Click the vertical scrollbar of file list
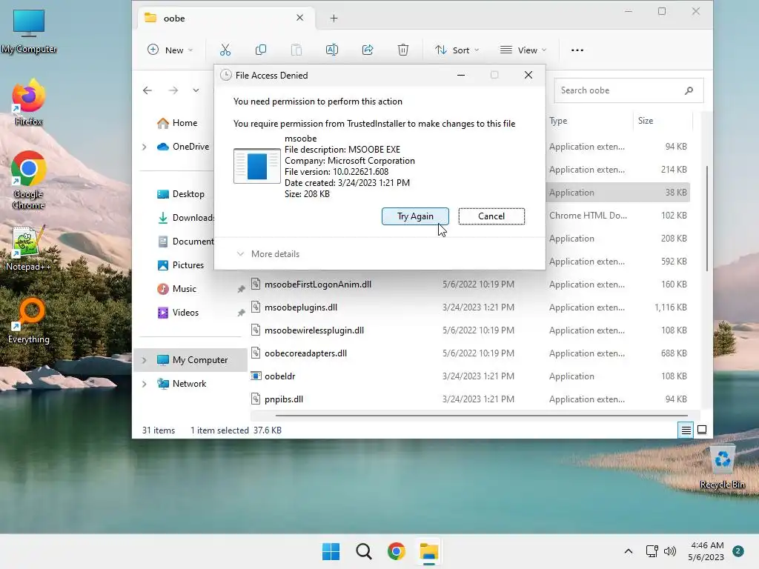The width and height of the screenshot is (759, 569). click(706, 218)
